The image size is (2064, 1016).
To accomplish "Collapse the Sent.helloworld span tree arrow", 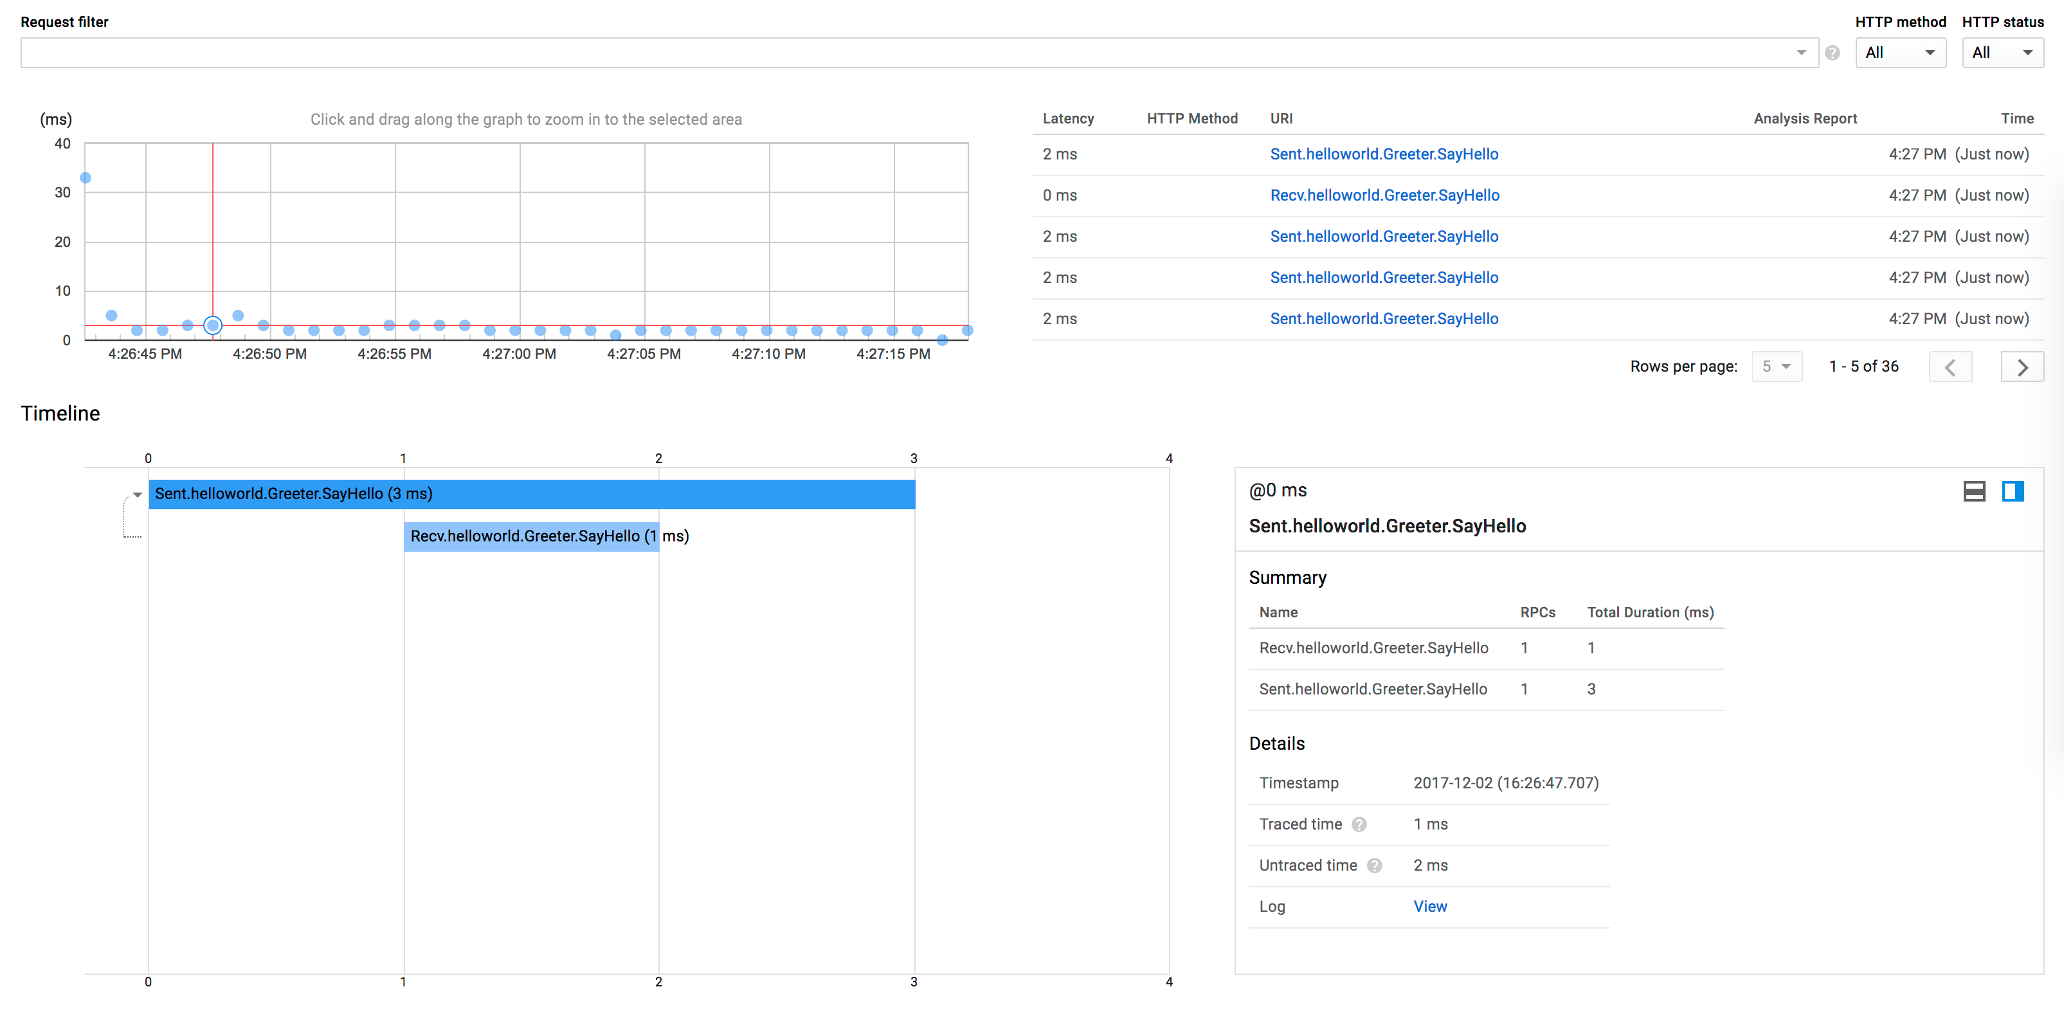I will pyautogui.click(x=138, y=494).
